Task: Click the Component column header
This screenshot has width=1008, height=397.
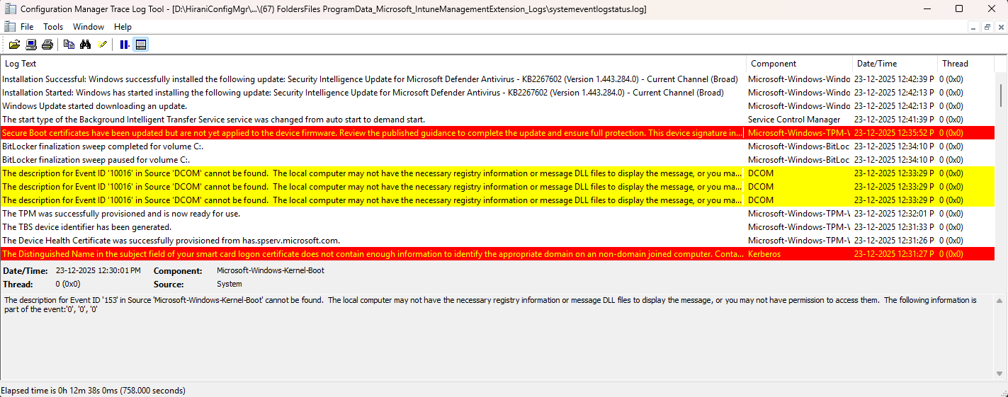Action: (774, 64)
